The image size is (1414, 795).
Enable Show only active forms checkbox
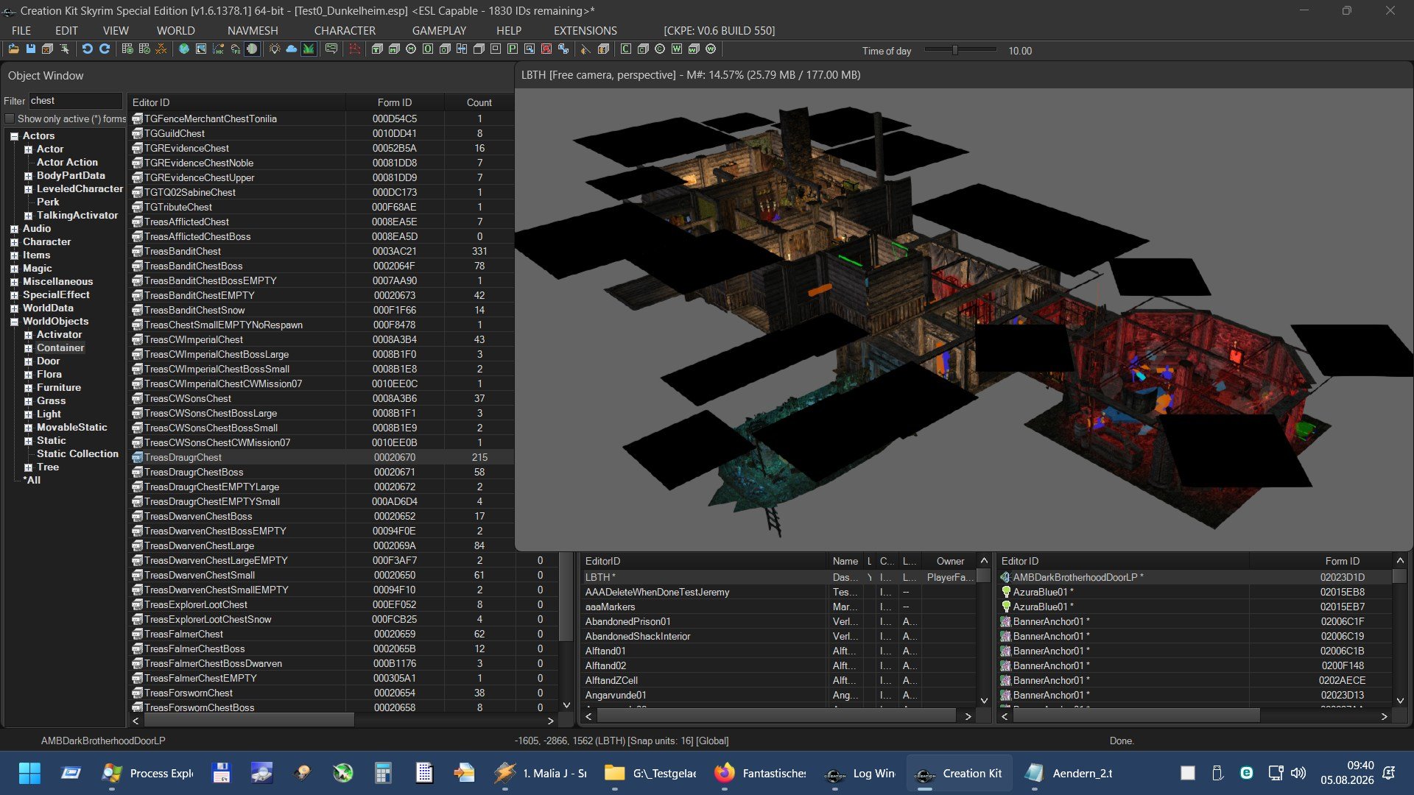(x=10, y=119)
